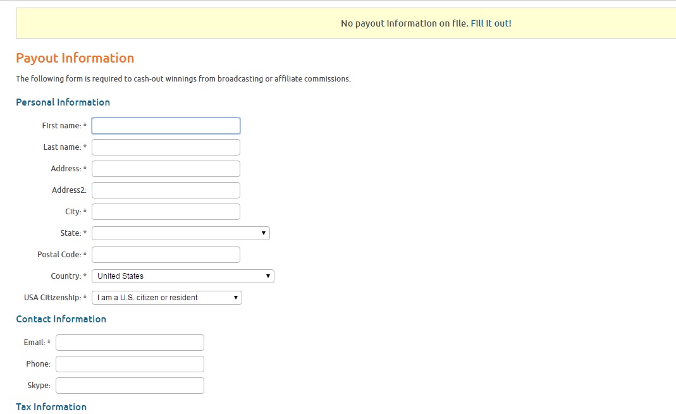
Task: Select the Skype text box
Action: 130,386
